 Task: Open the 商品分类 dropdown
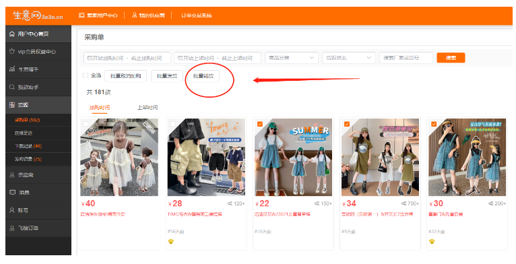pyautogui.click(x=292, y=58)
